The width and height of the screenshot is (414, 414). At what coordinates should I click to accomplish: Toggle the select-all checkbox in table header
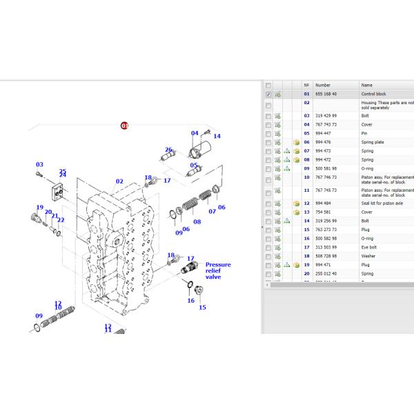tap(268, 85)
